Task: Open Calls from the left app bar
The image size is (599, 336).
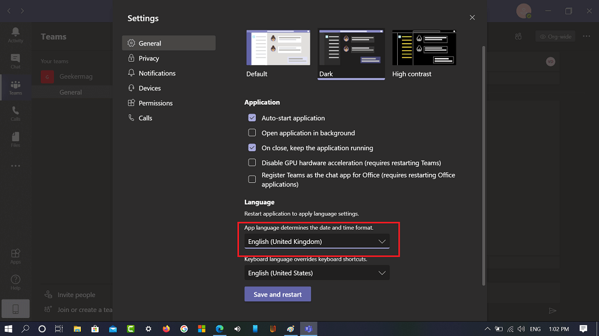Action: click(16, 114)
